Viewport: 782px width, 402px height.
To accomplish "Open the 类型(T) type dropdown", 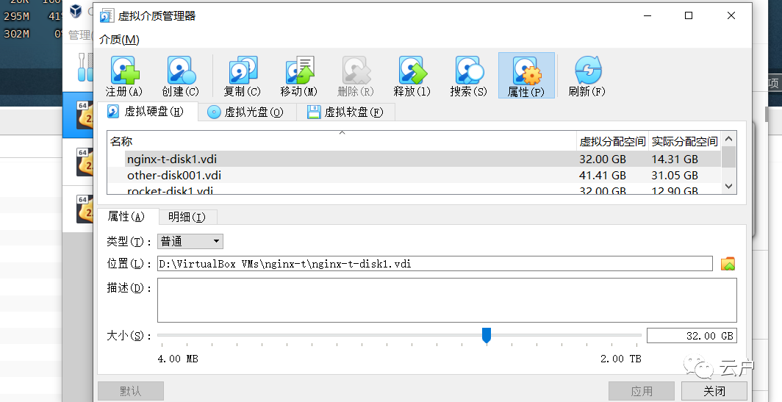I will pyautogui.click(x=190, y=241).
